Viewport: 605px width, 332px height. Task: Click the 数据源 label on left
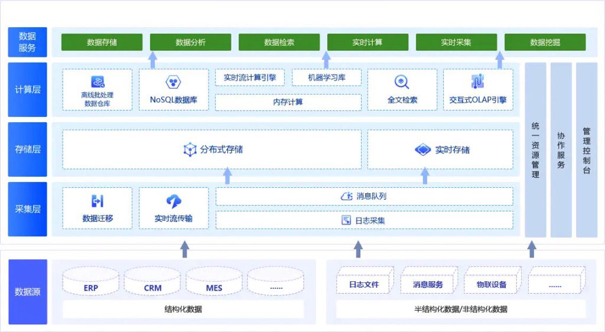coord(28,292)
